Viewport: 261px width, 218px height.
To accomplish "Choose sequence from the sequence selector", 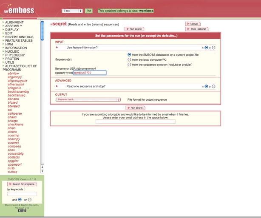I will (129, 65).
